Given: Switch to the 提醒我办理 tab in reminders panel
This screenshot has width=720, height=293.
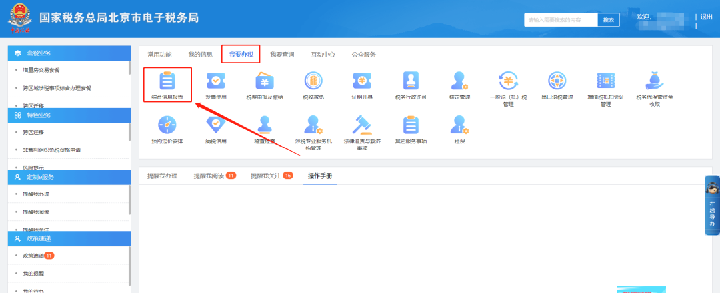Looking at the screenshot, I should 163,176.
